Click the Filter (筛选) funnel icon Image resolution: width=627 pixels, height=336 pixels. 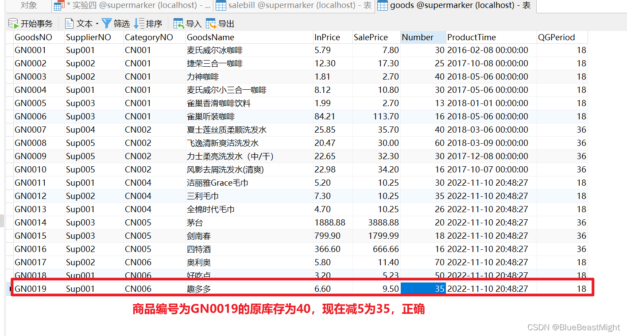point(107,23)
